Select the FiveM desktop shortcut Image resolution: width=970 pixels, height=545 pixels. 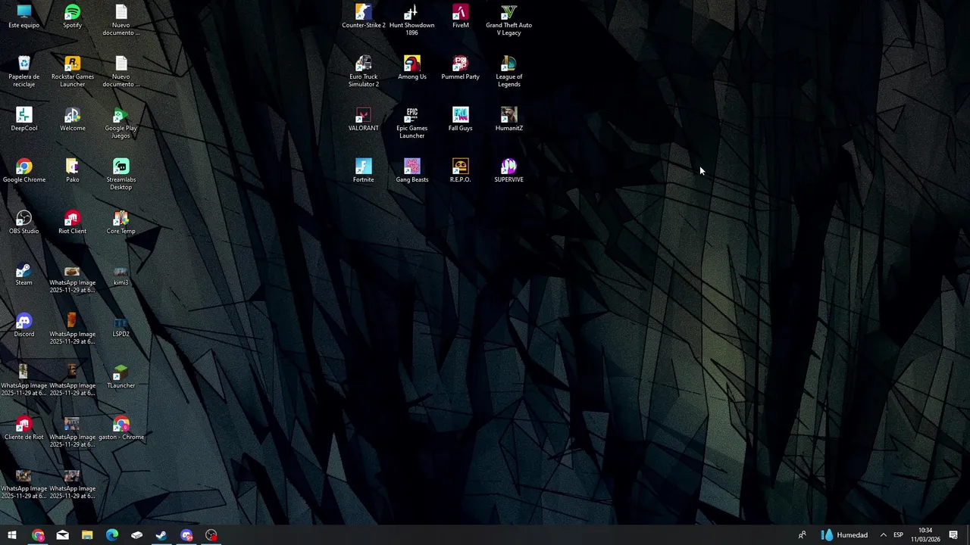461,17
